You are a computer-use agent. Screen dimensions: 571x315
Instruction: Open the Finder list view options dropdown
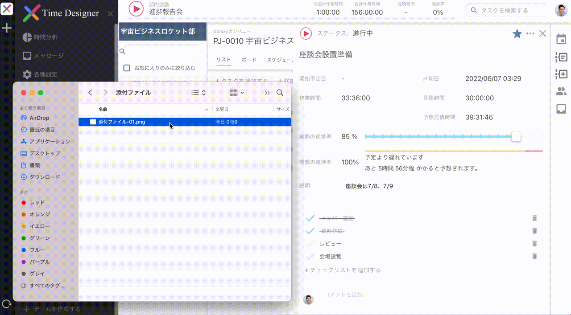tap(198, 93)
